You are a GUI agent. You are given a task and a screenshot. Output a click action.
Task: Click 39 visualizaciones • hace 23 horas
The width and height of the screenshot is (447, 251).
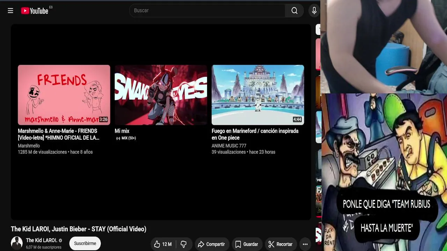coord(243,152)
